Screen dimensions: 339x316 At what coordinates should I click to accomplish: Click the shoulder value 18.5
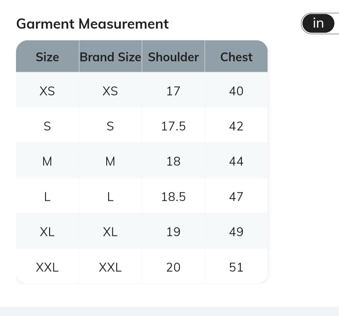[x=173, y=196]
